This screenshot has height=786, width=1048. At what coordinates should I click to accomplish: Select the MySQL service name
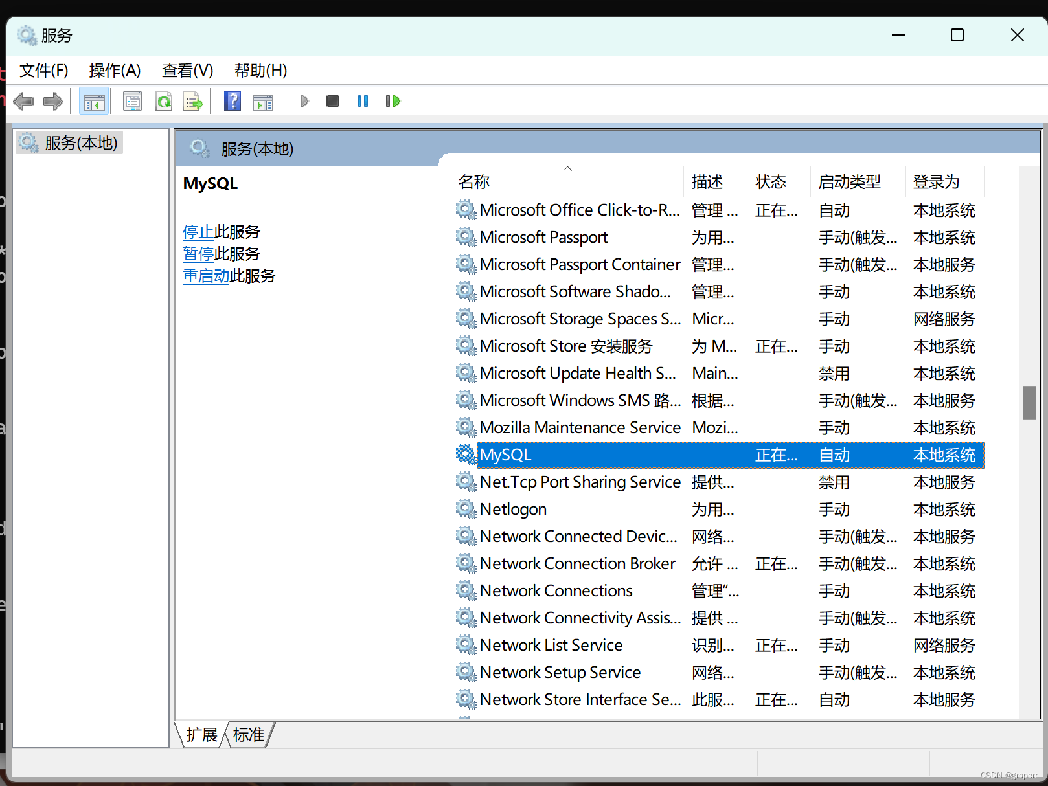[505, 455]
